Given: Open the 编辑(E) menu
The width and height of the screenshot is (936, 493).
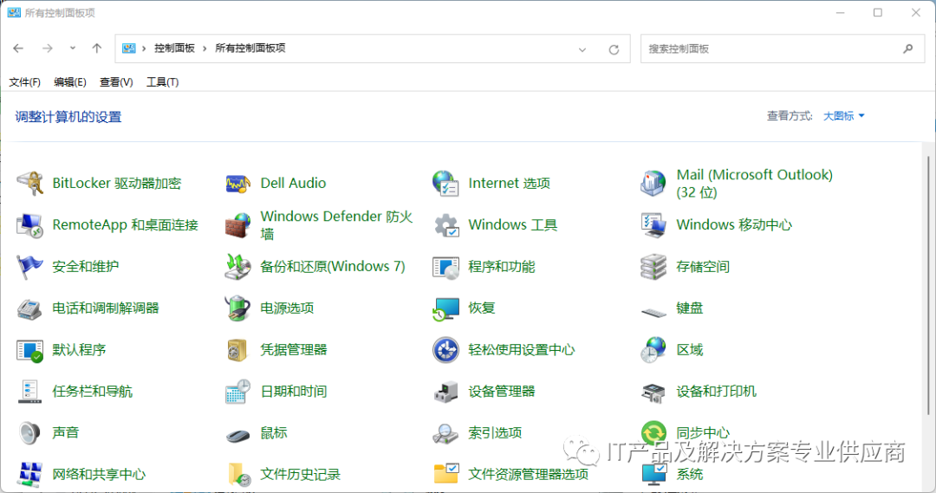Looking at the screenshot, I should pos(70,82).
